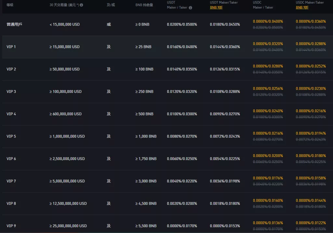Select the VIP 5 level label
Screen dimensions: 333x233
(x=11, y=136)
